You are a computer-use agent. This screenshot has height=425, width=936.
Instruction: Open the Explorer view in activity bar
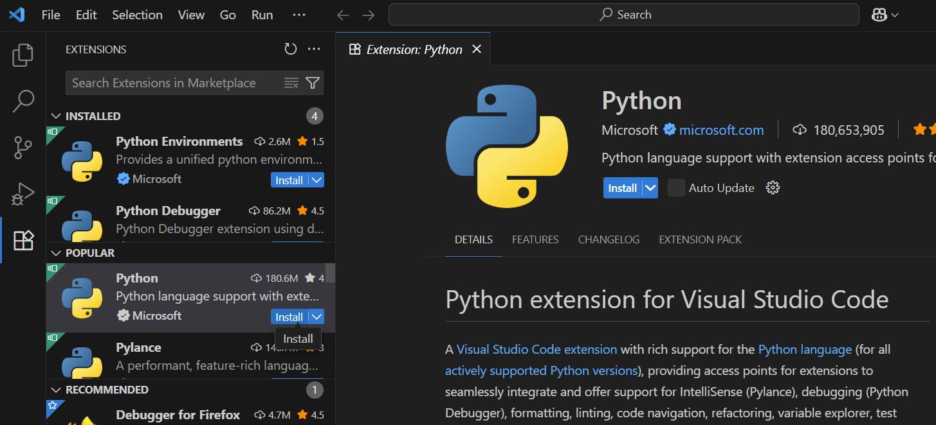(x=23, y=55)
